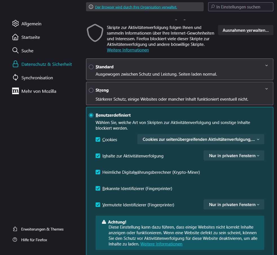Select the Standard protection radio button
This screenshot has height=255, width=277.
(x=91, y=67)
